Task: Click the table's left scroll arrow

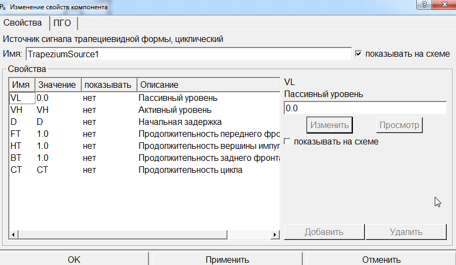Action: 14,235
